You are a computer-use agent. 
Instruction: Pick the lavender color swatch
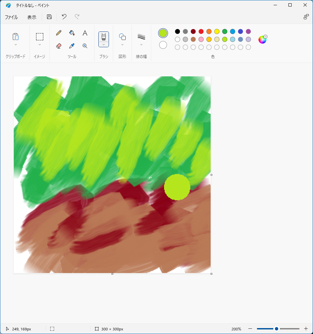tap(248, 39)
